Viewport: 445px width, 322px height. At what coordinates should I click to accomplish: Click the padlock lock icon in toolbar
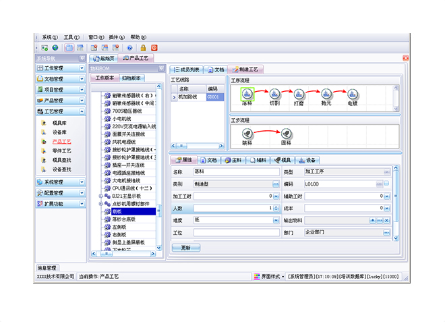point(141,48)
